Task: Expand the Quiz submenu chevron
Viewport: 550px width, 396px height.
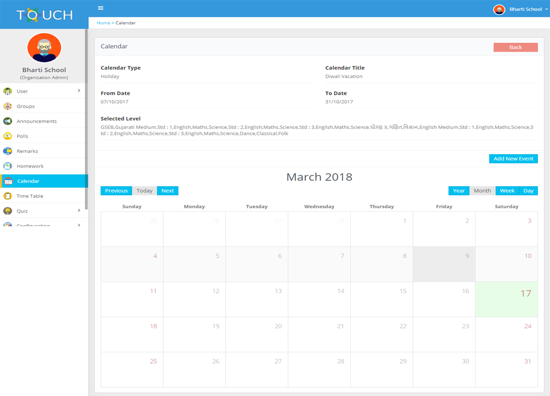Action: pos(79,211)
